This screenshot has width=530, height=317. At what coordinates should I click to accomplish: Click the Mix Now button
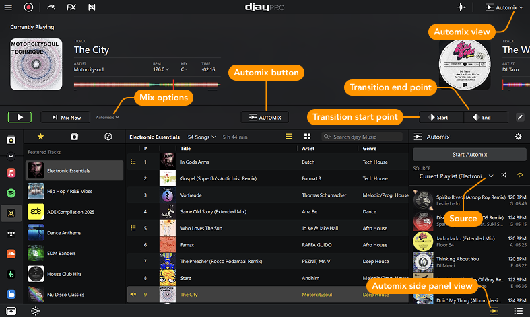click(x=65, y=117)
